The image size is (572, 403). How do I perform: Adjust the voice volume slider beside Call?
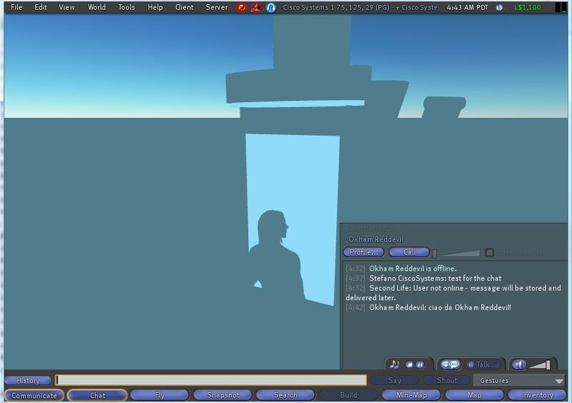point(456,253)
